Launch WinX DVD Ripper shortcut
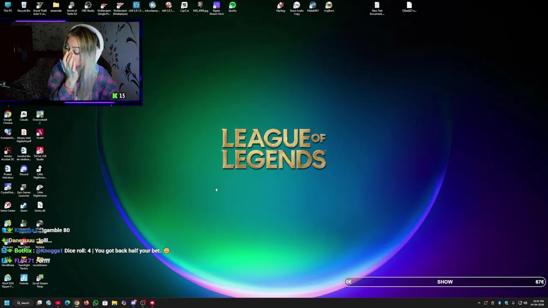Viewport: 548px width, 308px height. (8, 281)
